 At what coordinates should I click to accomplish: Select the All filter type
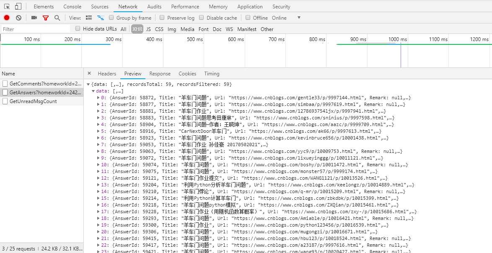click(123, 29)
